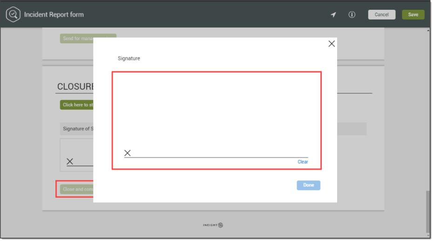433x241 pixels.
Task: Click the CLOSURE section heading
Action: point(75,87)
